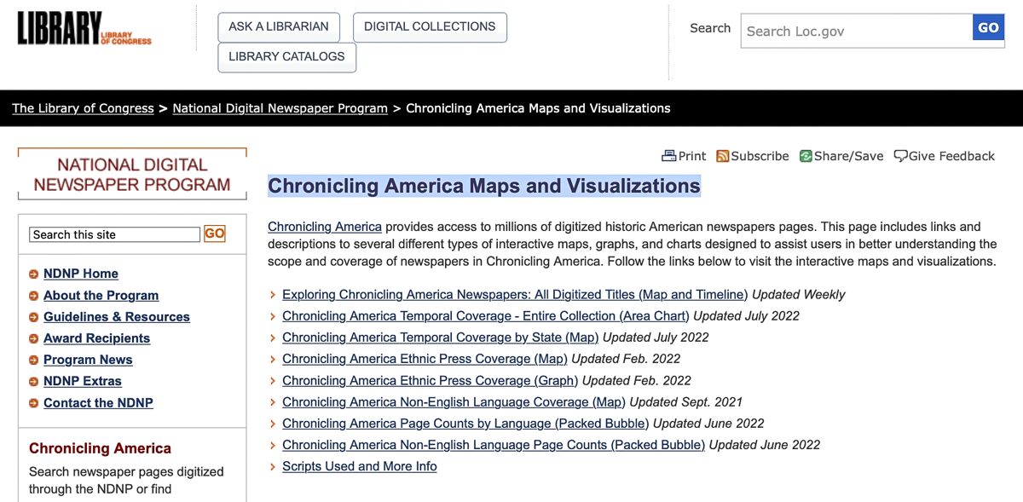This screenshot has height=502, width=1023.
Task: Open Exploring Chronicling America Newspapers map link
Action: point(515,294)
